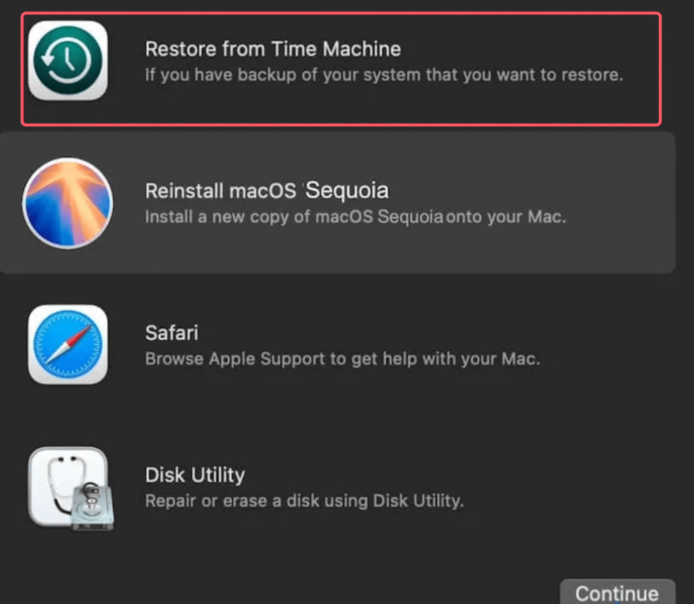Viewport: 694px width, 604px height.
Task: Open Safari by clicking its compass icon
Action: pyautogui.click(x=68, y=345)
